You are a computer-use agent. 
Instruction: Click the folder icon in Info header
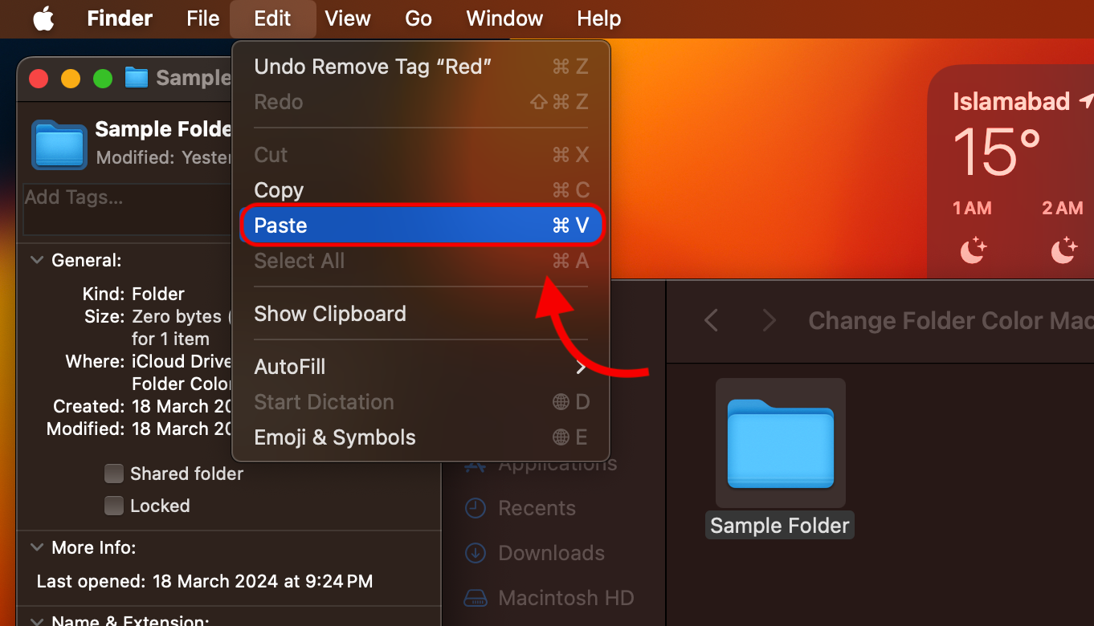tap(59, 145)
